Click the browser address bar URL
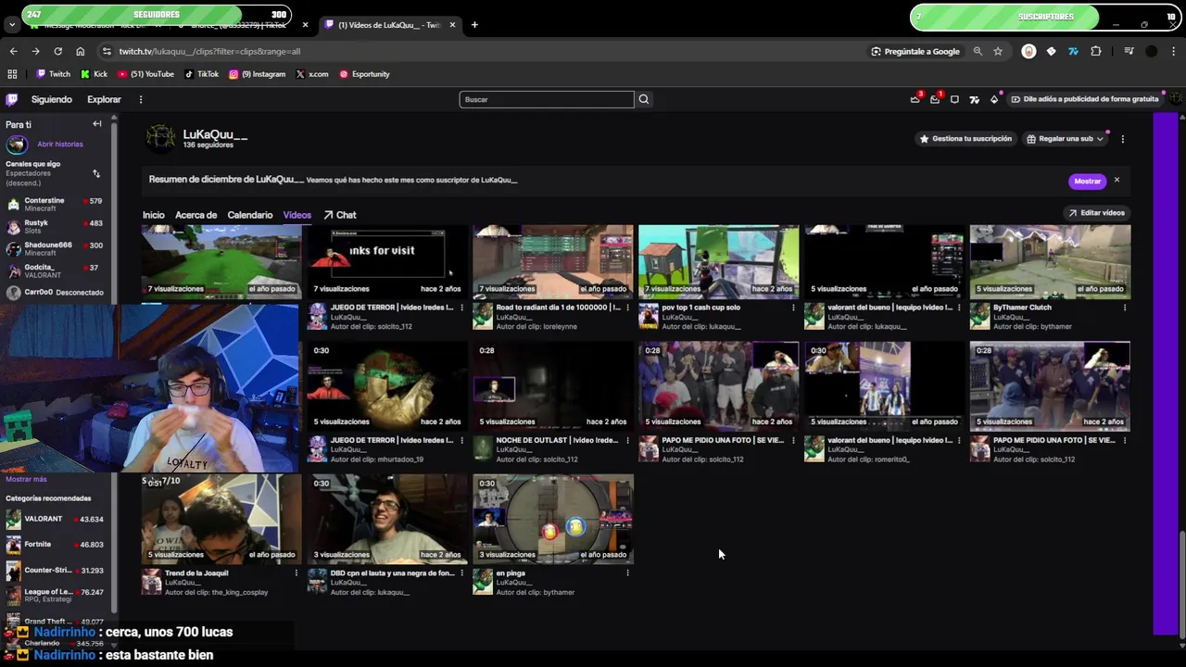Image resolution: width=1186 pixels, height=667 pixels. pyautogui.click(x=209, y=51)
